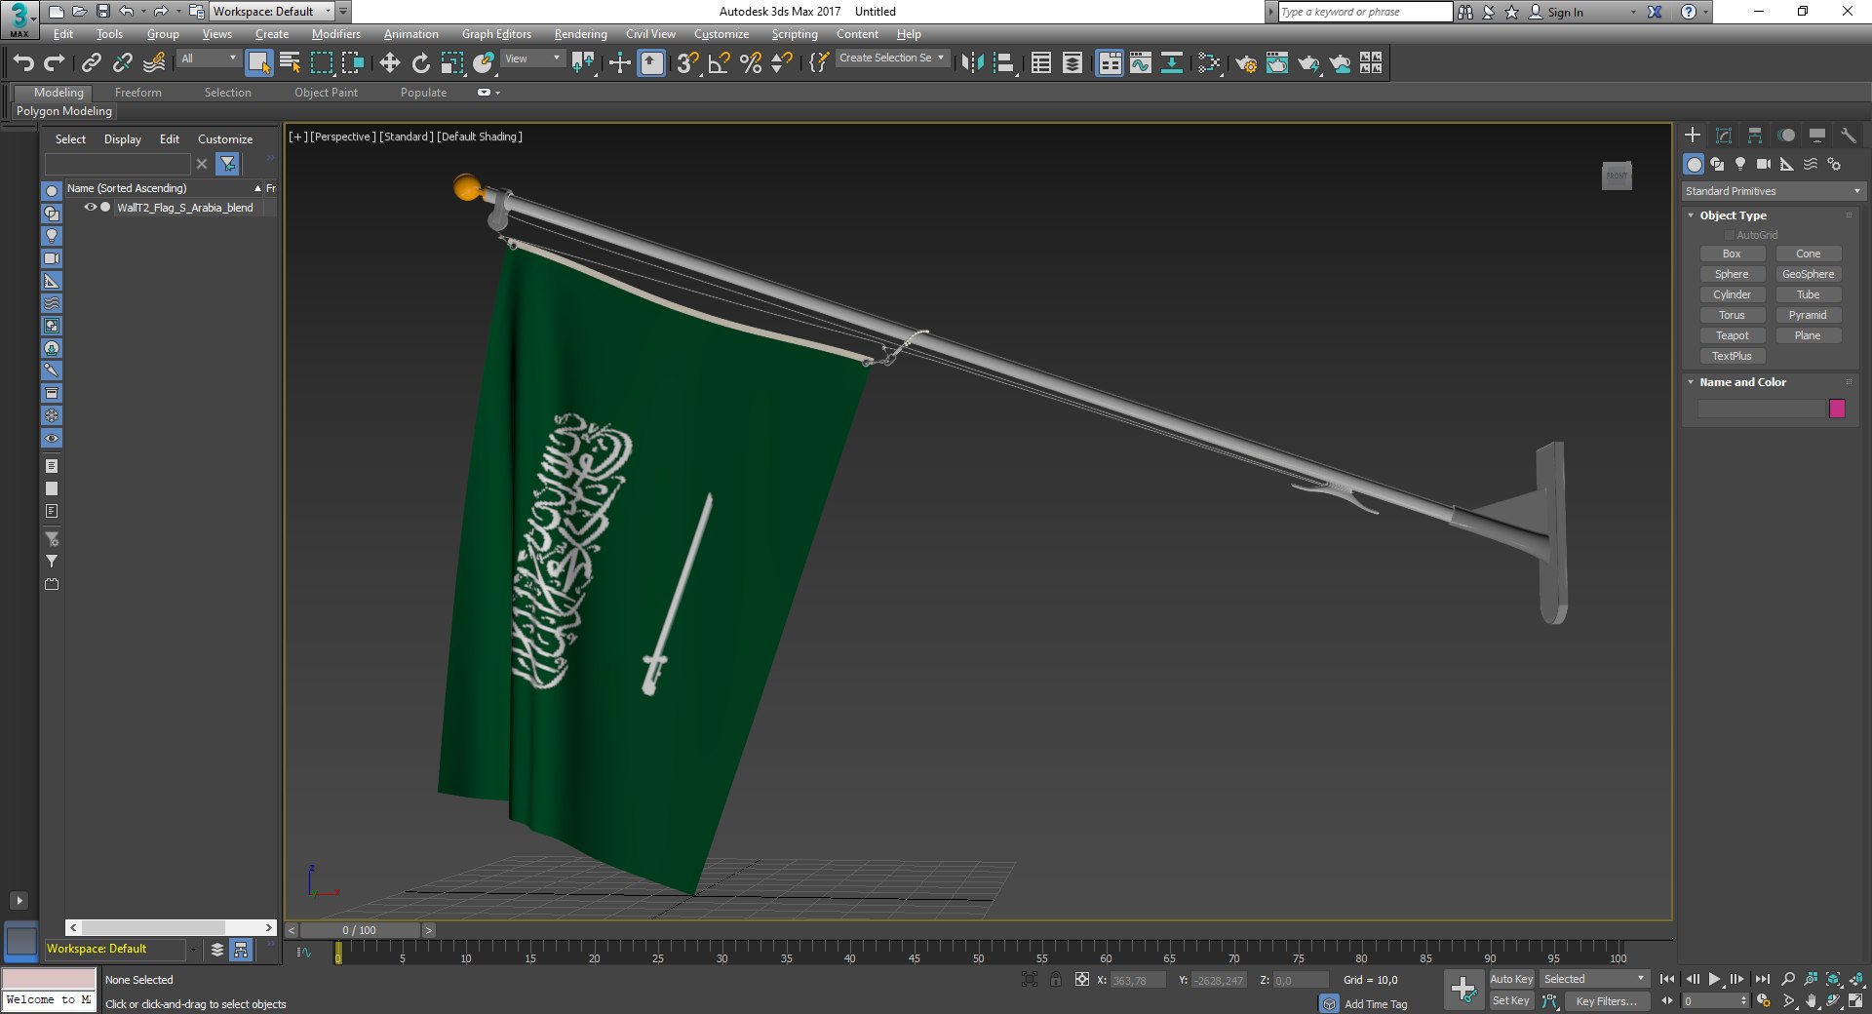Activate the Select Object tool

[x=258, y=63]
